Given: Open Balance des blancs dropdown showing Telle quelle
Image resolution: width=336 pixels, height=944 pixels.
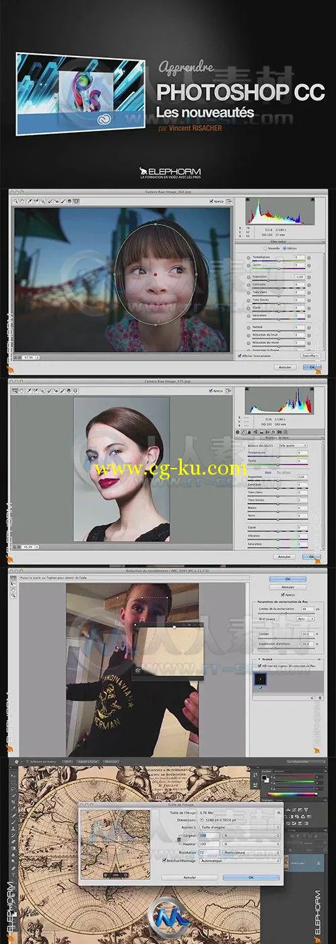Looking at the screenshot, I should [x=293, y=446].
